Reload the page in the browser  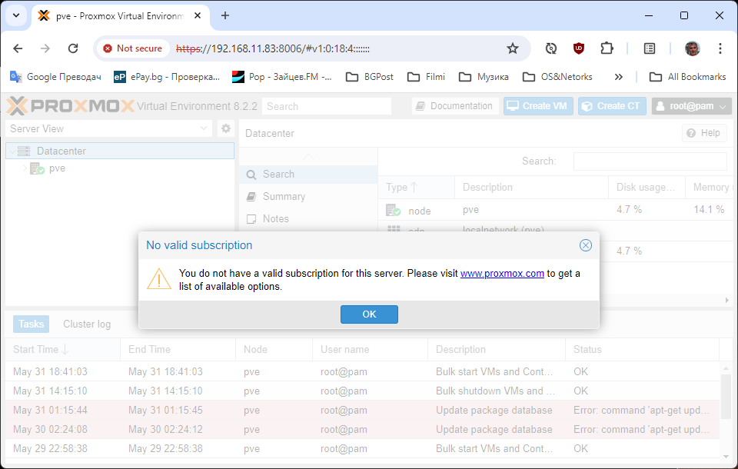pos(73,48)
